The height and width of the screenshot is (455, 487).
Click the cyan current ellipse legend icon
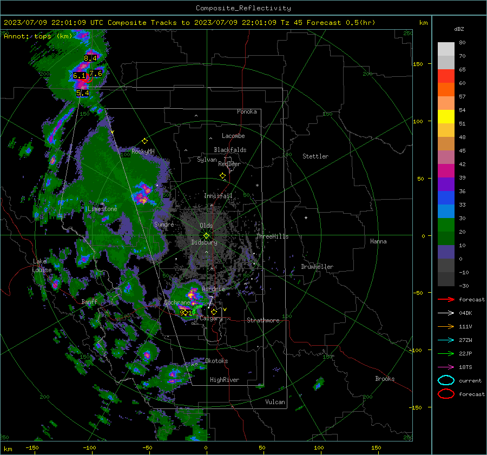(x=446, y=380)
